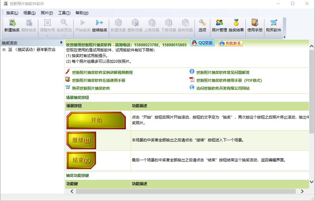Click the question icon beside 常见问题解答
The height and width of the screenshot is (201, 315).
192,72
